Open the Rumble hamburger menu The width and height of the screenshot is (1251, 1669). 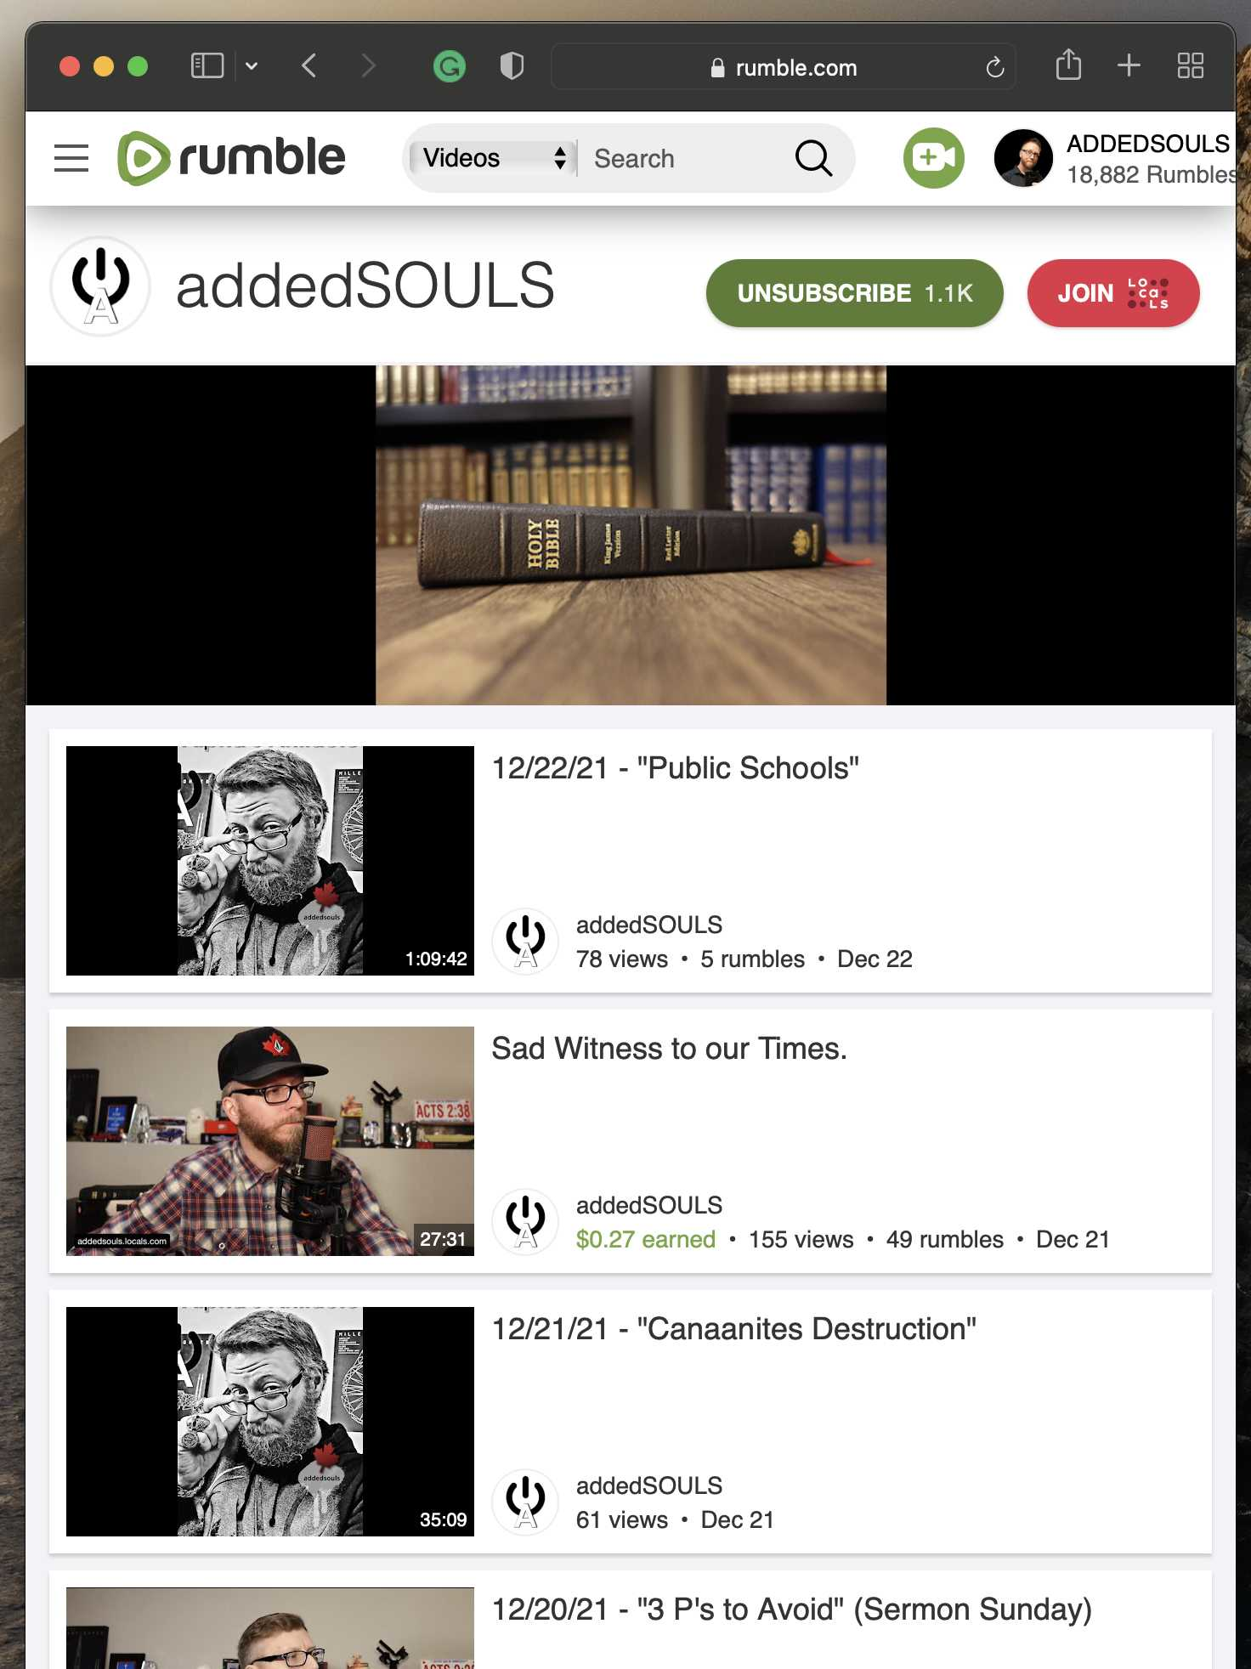pyautogui.click(x=71, y=158)
